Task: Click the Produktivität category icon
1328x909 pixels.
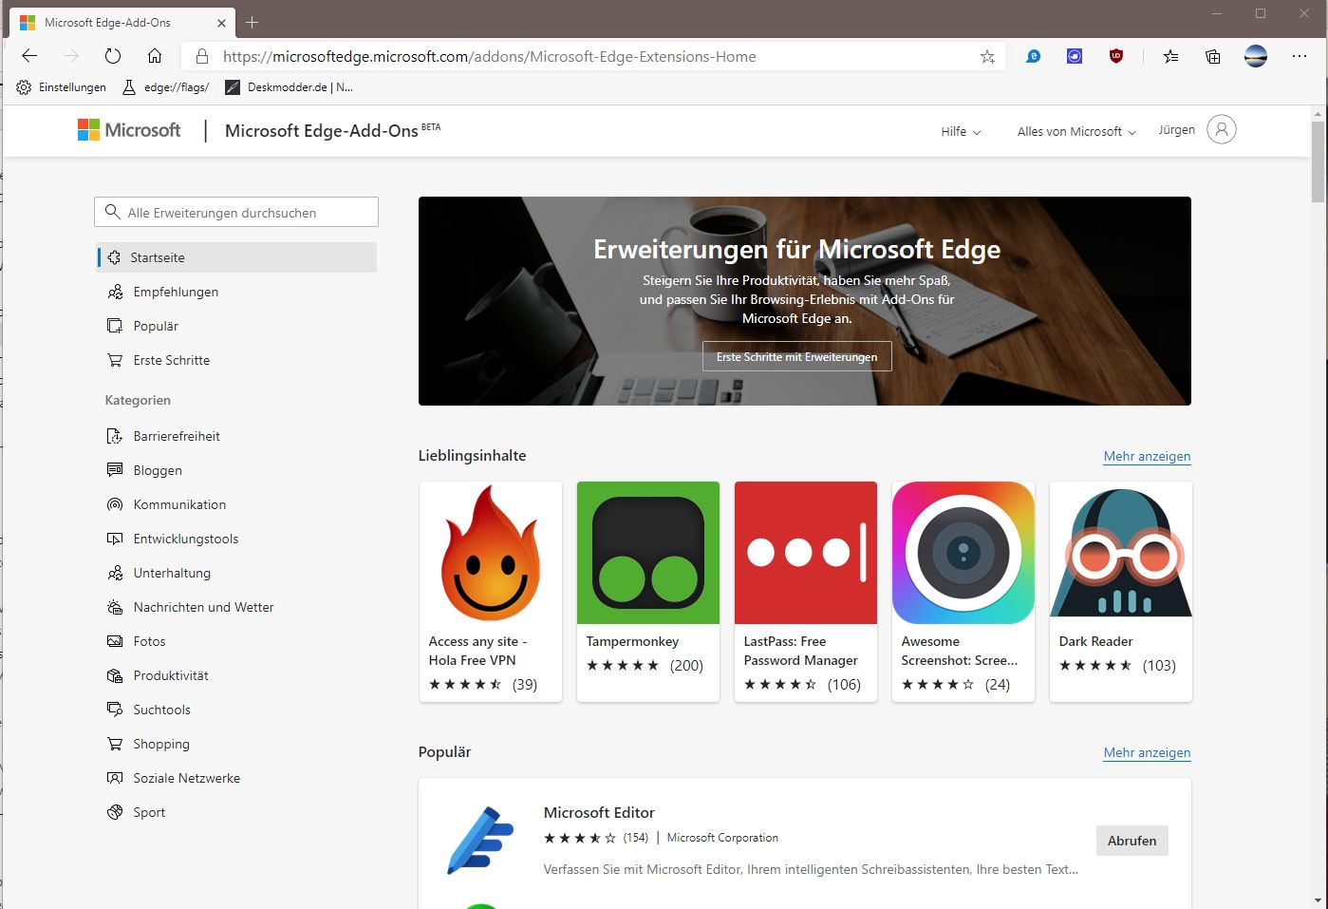Action: pos(115,675)
